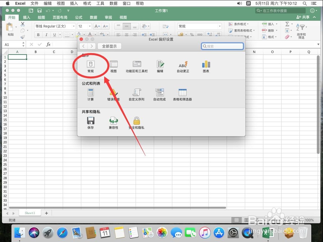Click the Insert Function fx icon
The width and height of the screenshot is (323, 242).
(x=48, y=44)
